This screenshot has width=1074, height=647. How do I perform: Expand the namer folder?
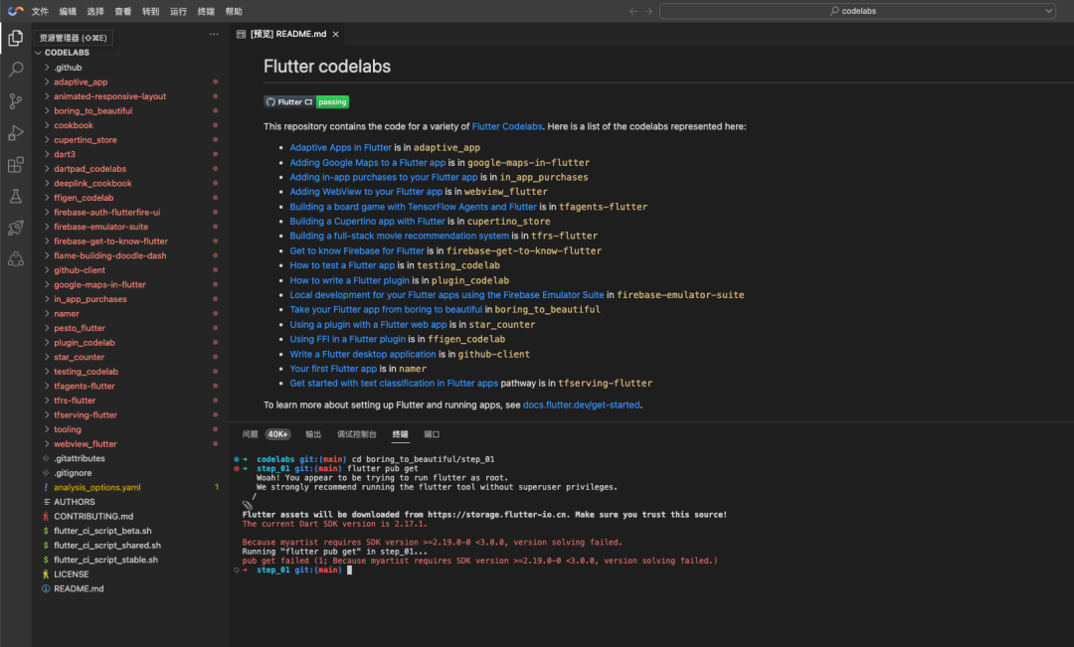(67, 314)
